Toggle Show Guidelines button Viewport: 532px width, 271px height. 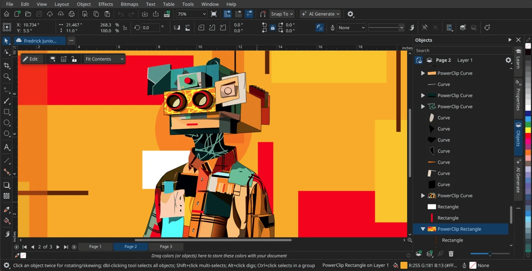250,14
